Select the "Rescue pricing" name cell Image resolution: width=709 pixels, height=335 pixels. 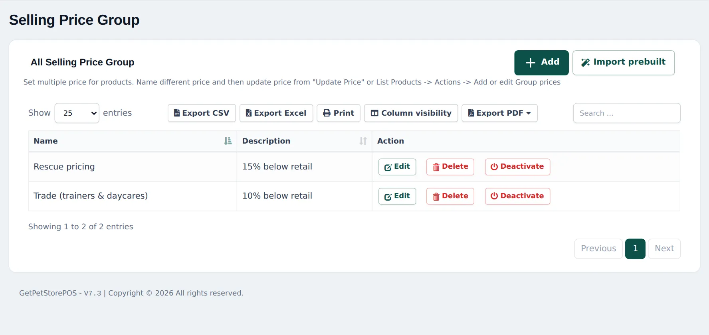point(133,167)
